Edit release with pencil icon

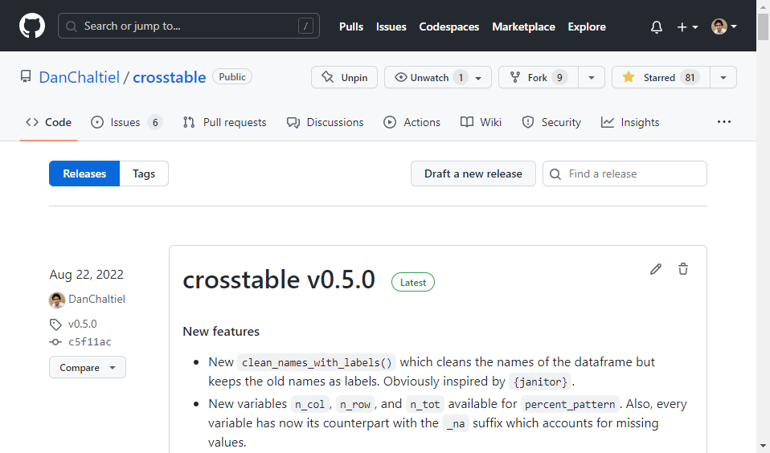point(656,269)
